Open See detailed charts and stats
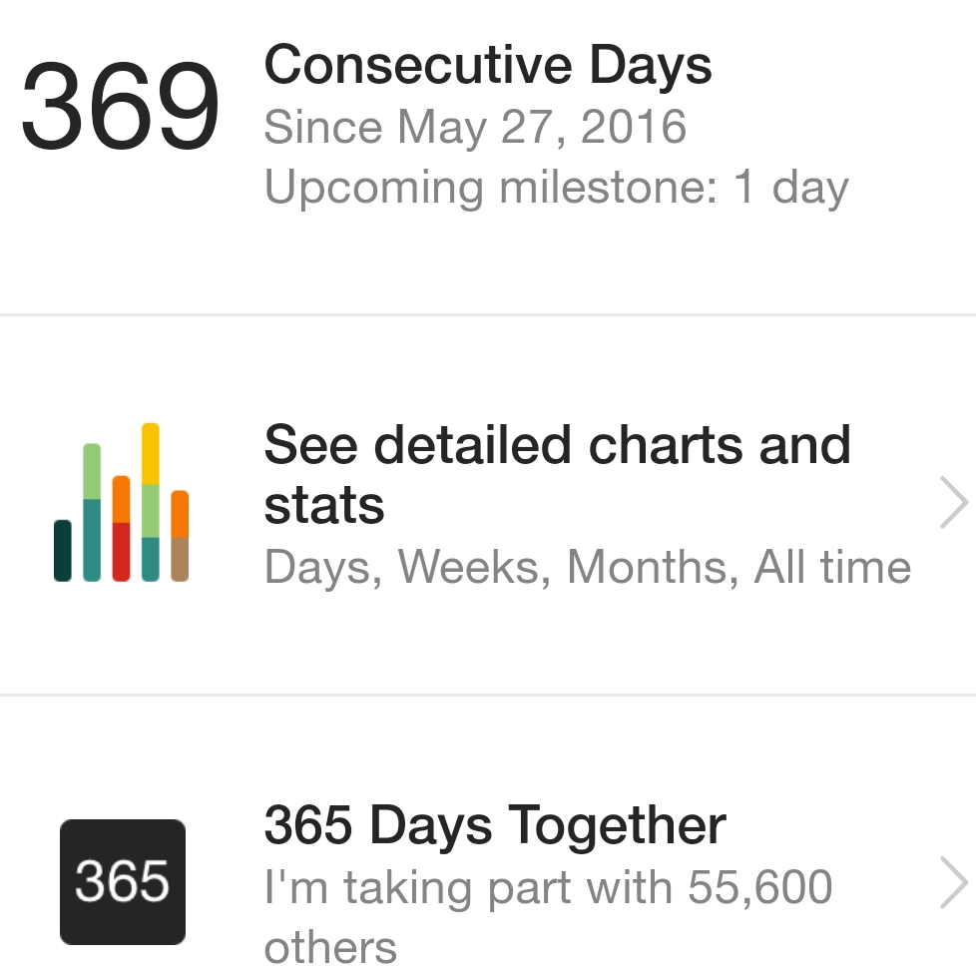 [x=488, y=505]
